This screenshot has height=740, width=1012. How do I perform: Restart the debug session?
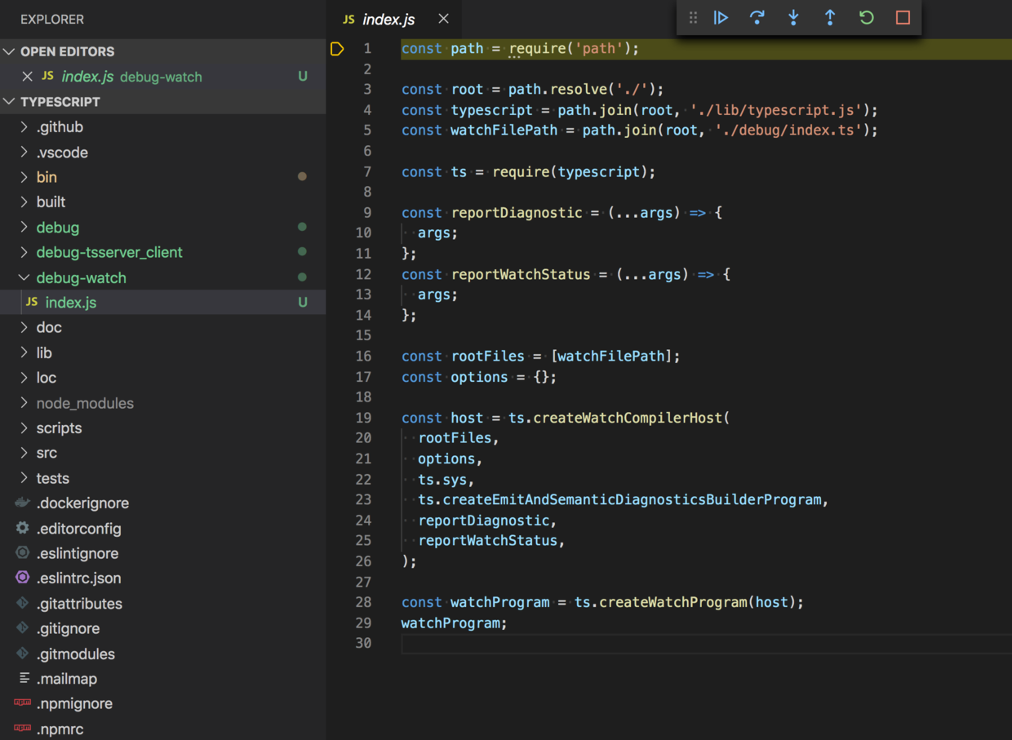click(x=865, y=17)
